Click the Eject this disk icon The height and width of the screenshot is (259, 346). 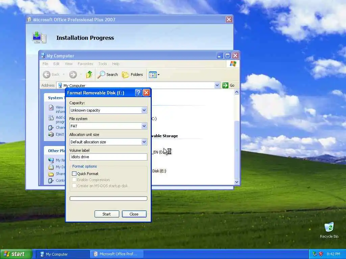51,134
